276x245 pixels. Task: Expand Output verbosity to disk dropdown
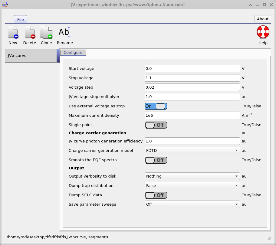[x=192, y=176]
